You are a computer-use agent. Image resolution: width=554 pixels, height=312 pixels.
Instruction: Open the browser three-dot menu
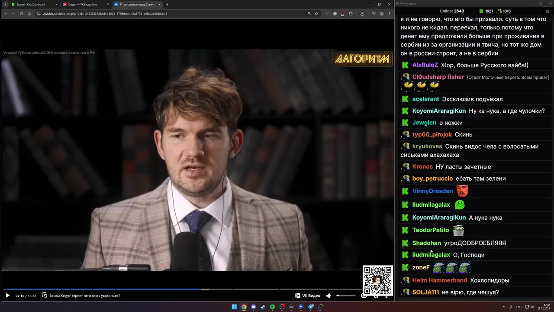(x=390, y=13)
